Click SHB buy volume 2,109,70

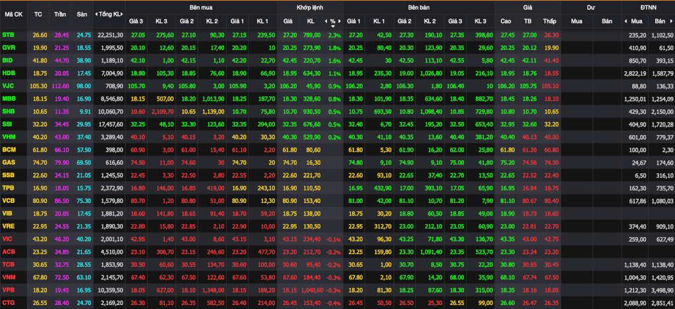click(161, 112)
